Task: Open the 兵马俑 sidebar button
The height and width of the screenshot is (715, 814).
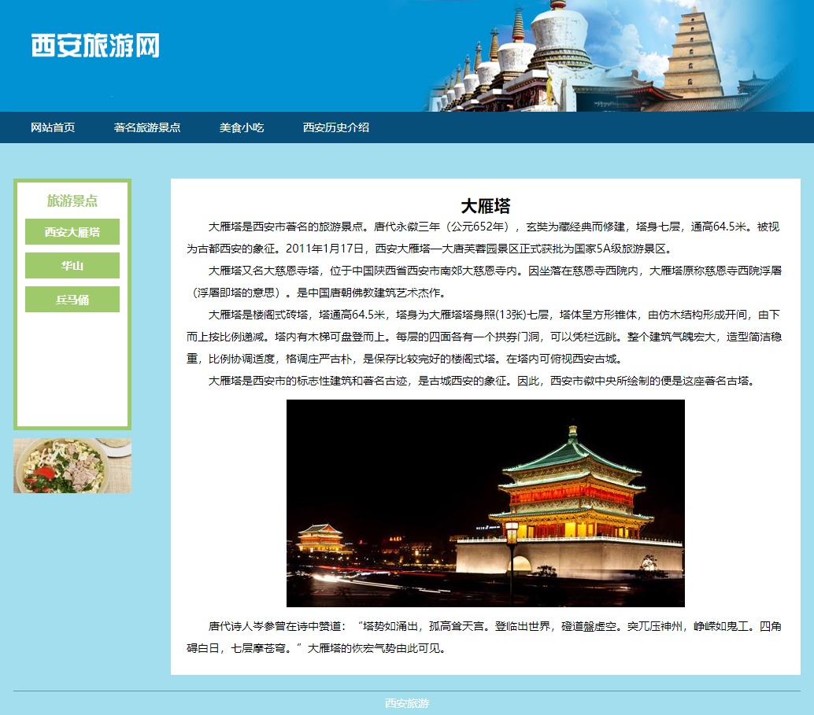Action: pos(72,300)
